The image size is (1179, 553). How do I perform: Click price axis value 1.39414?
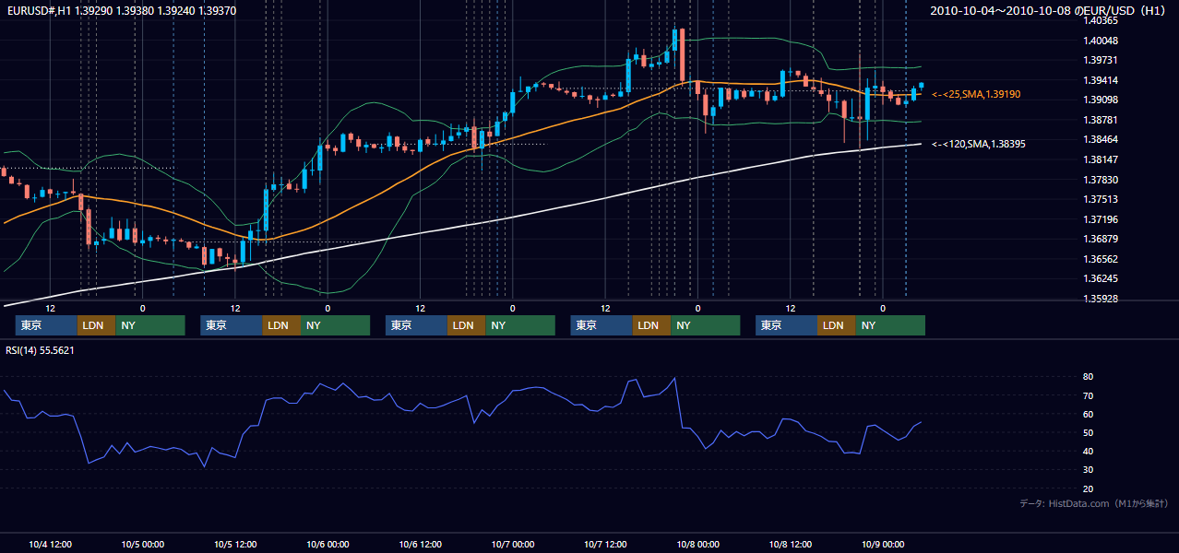(1101, 80)
